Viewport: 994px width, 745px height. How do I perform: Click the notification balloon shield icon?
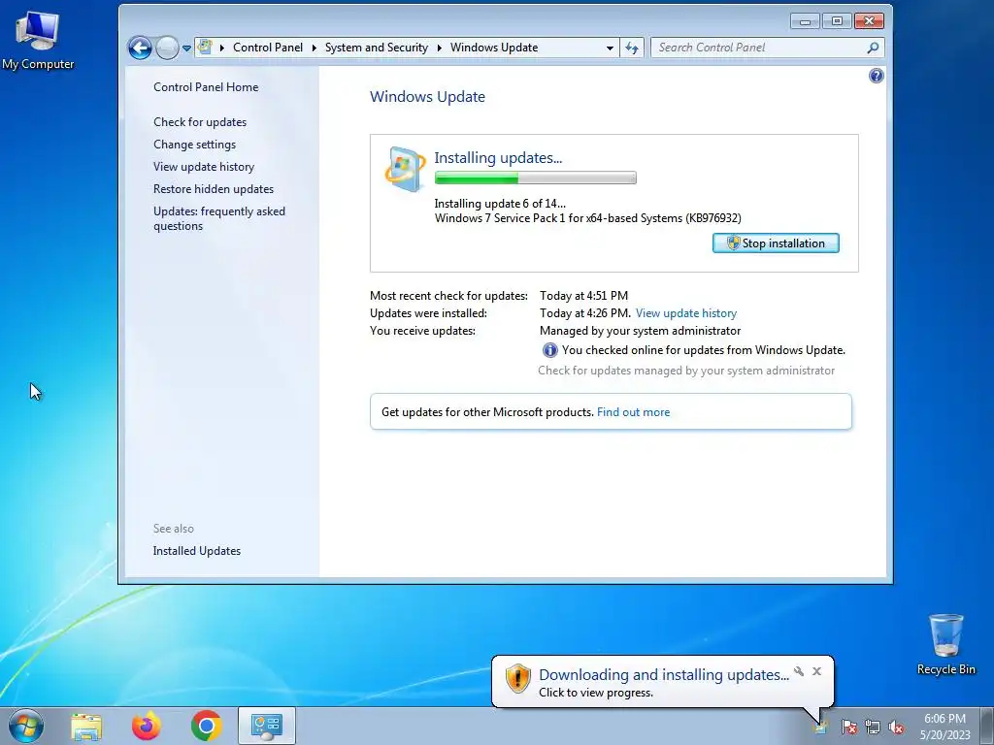[517, 678]
